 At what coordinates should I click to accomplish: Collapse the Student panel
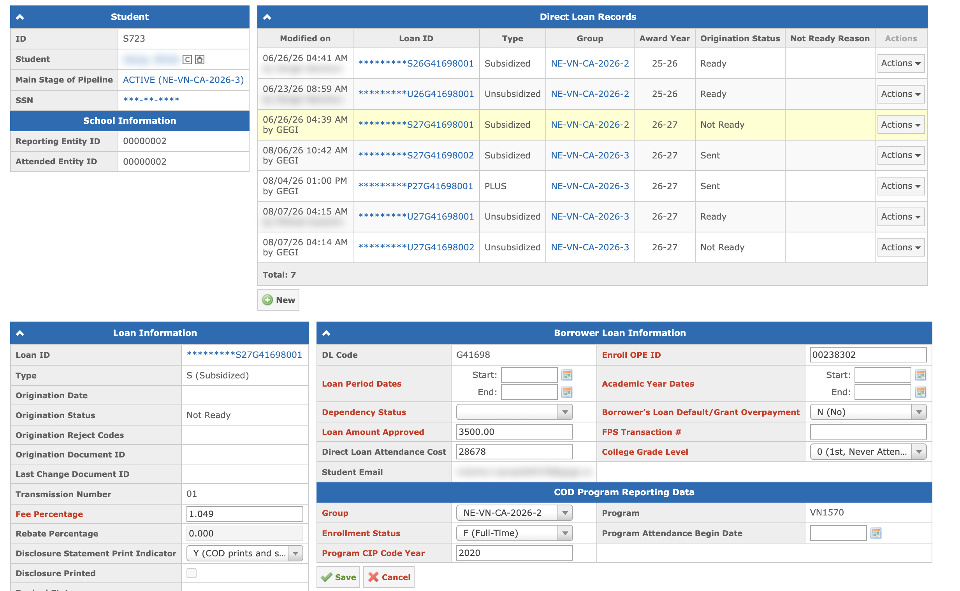pos(20,17)
